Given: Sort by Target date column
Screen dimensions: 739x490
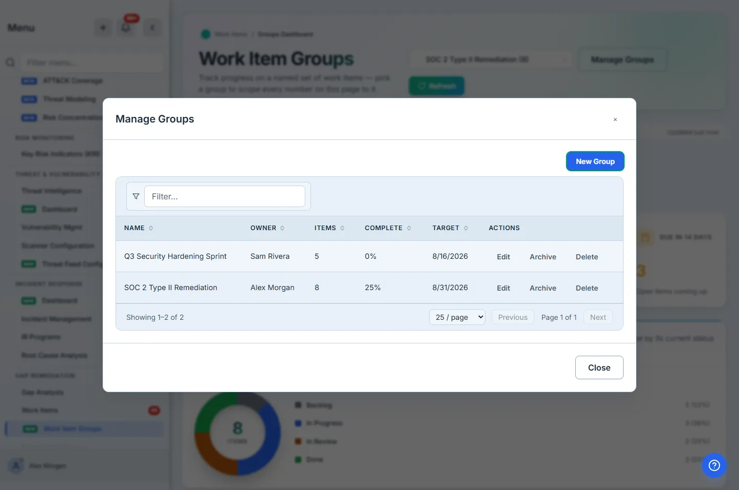Looking at the screenshot, I should tap(450, 228).
